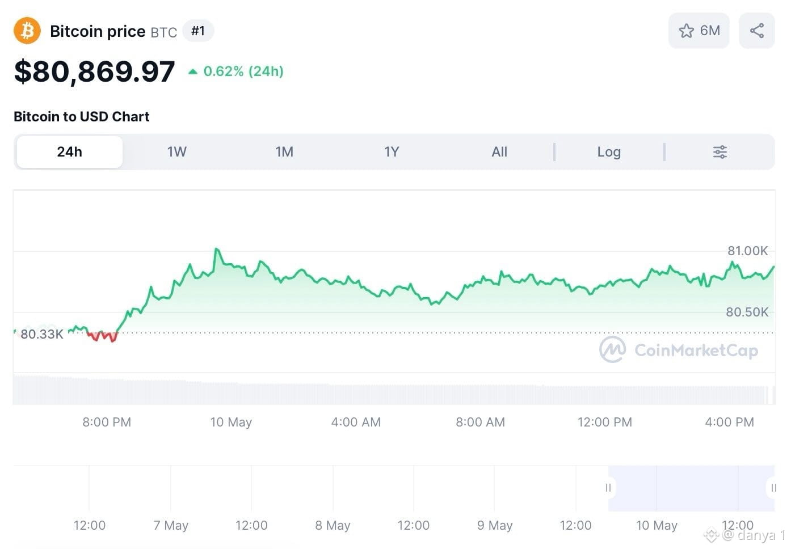
Task: Open chart settings sliders icon
Action: pos(720,152)
